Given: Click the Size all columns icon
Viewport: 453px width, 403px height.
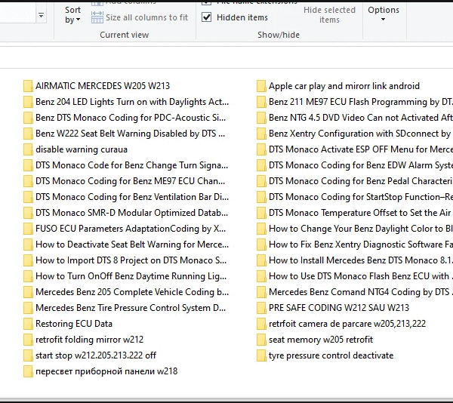Looking at the screenshot, I should click(x=97, y=17).
